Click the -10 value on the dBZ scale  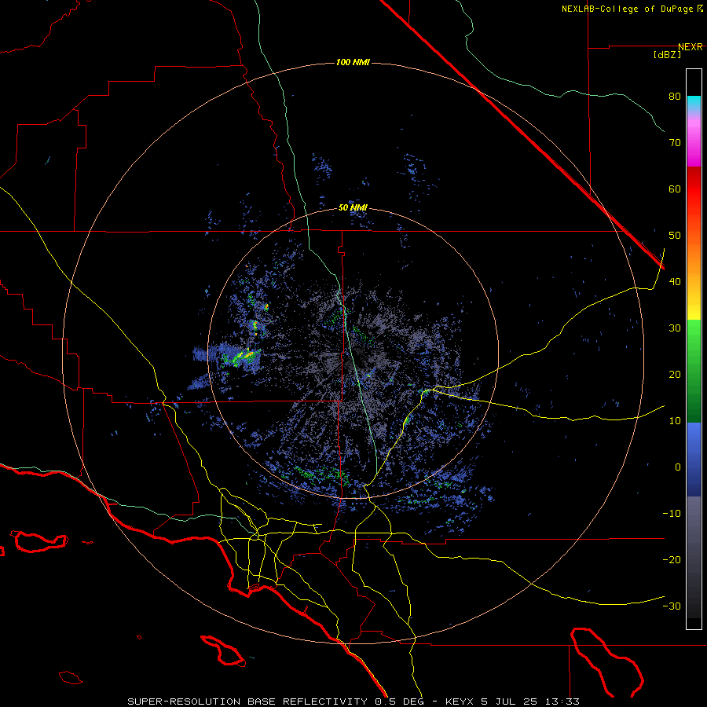click(672, 514)
